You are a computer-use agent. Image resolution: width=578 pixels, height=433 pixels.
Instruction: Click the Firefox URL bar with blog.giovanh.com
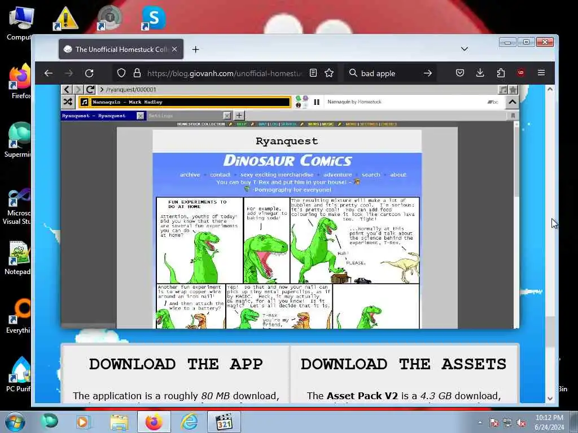224,73
